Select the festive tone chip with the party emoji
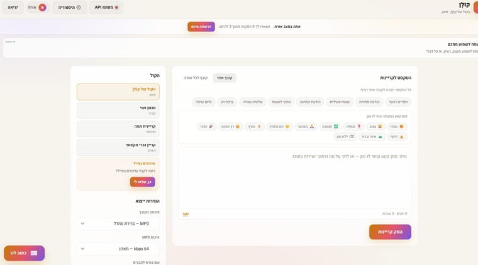The image size is (478, 265). tap(207, 127)
